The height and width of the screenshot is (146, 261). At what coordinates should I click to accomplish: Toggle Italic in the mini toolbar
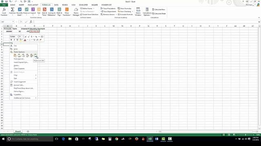[x=14, y=40]
